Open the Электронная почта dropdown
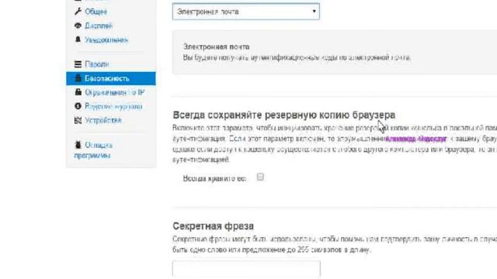 click(x=246, y=12)
